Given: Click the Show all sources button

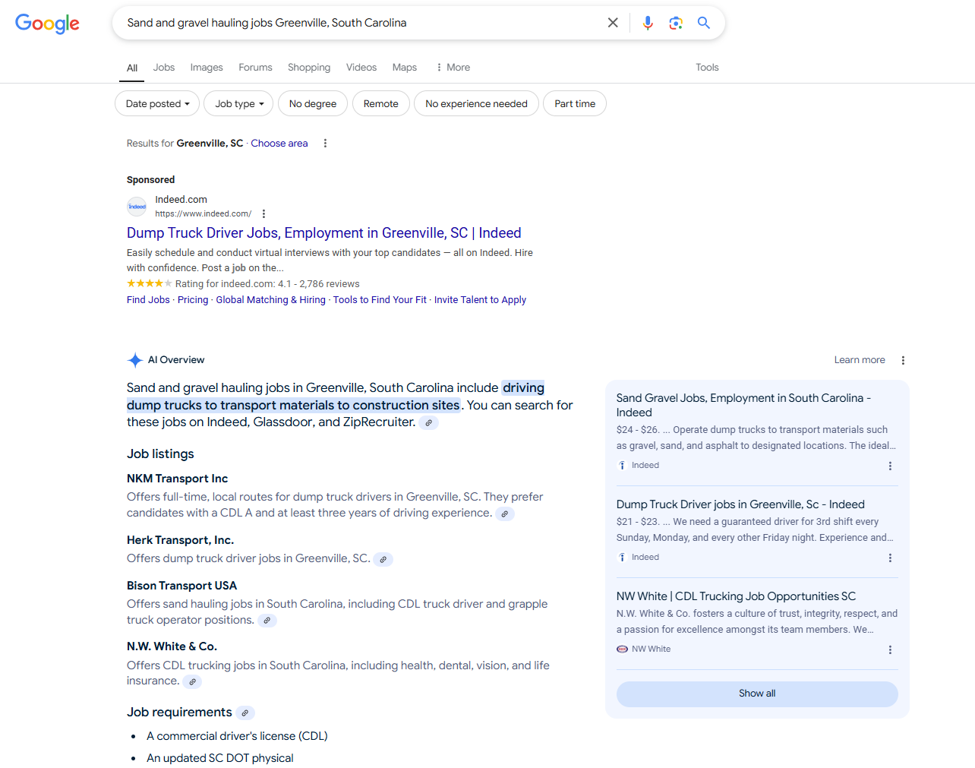Looking at the screenshot, I should tap(757, 694).
